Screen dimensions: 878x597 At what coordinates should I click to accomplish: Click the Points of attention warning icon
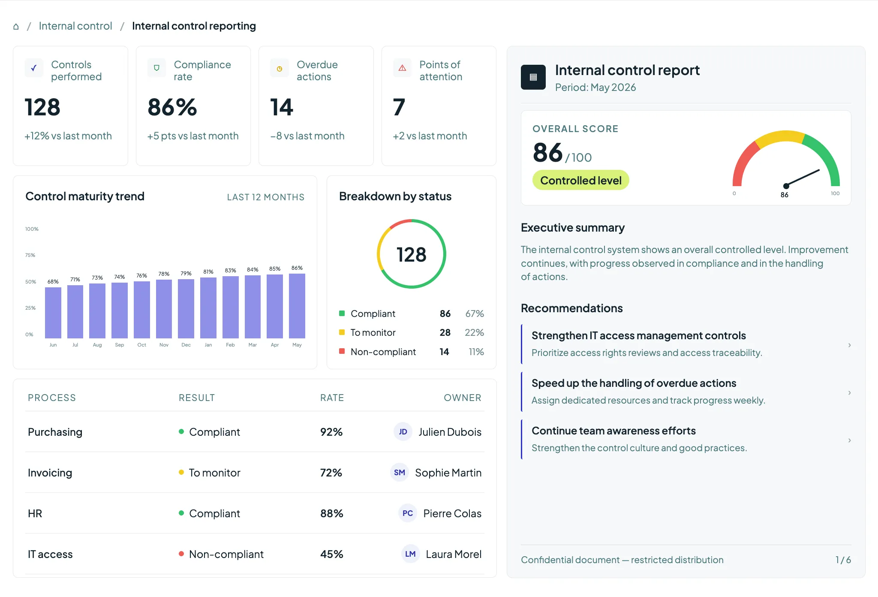point(402,68)
